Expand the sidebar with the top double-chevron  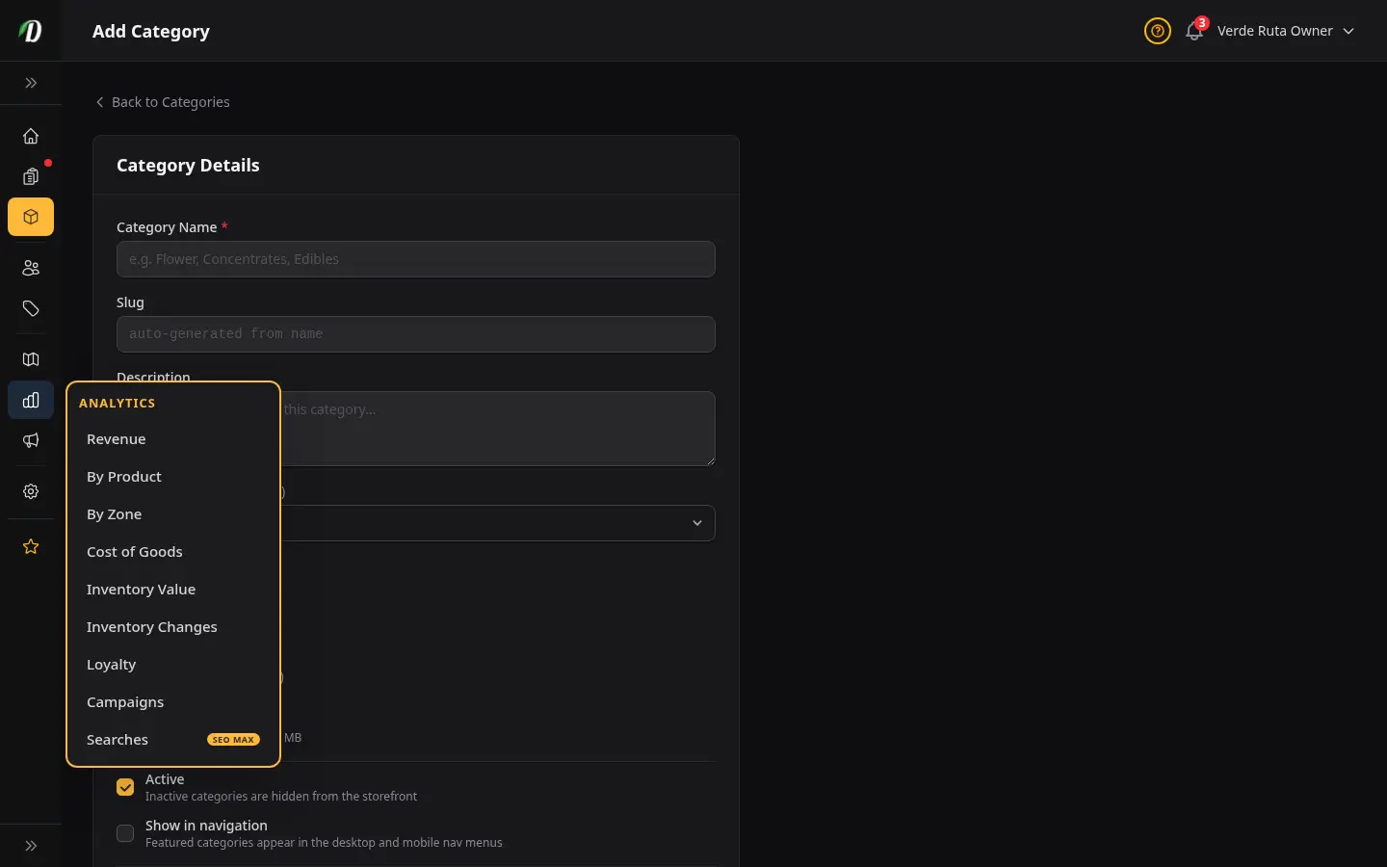31,83
